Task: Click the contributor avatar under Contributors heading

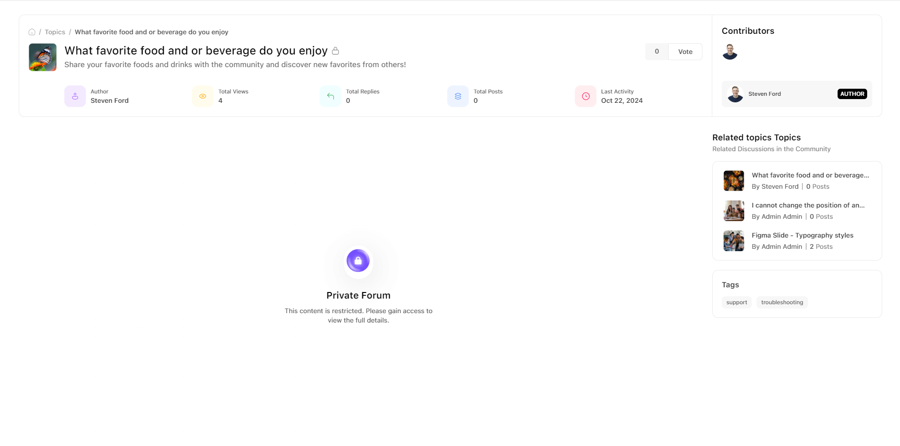Action: (730, 52)
